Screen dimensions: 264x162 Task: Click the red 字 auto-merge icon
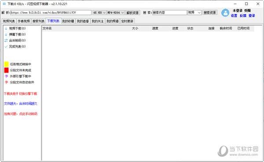pyautogui.click(x=7, y=82)
